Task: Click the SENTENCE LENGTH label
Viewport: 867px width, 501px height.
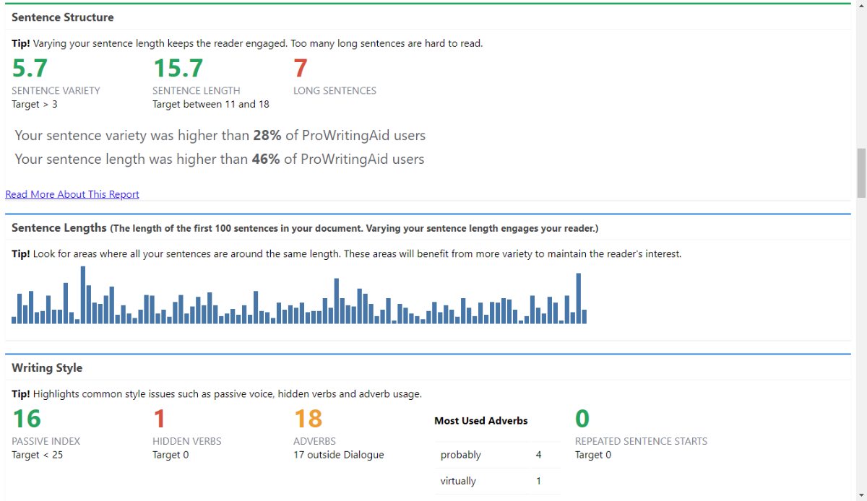Action: (x=197, y=91)
